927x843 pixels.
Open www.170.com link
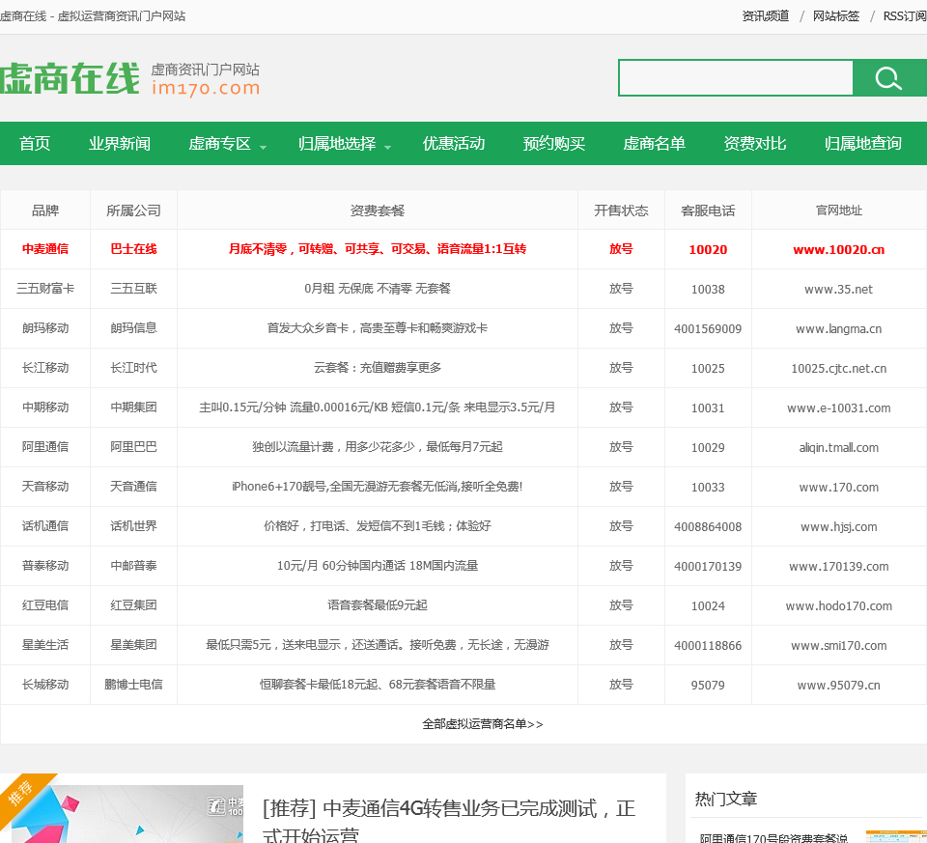[838, 487]
